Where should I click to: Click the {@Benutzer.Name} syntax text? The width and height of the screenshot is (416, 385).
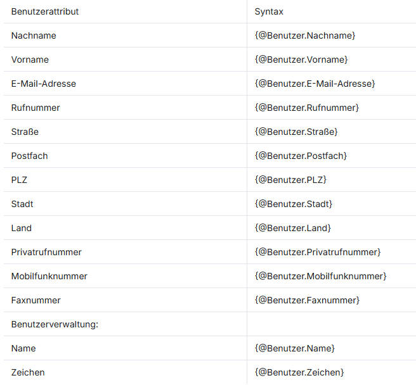[294, 348]
